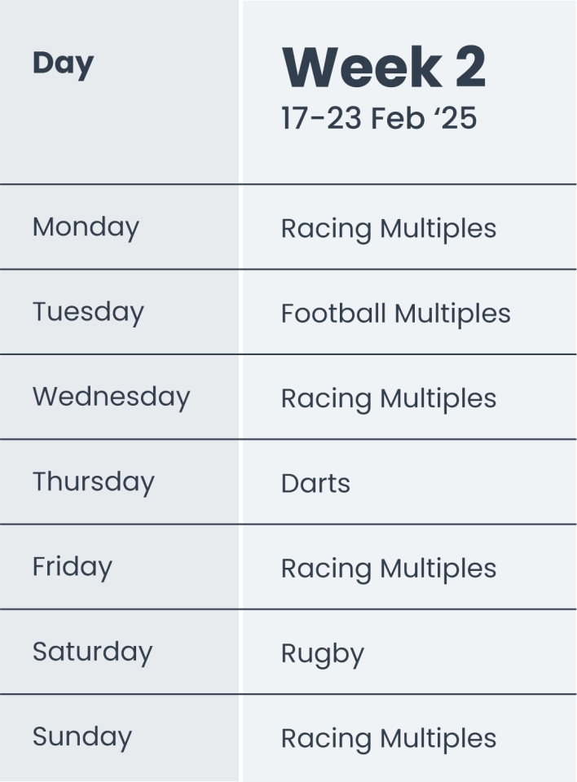Click the Thursday day label
This screenshot has width=577, height=782.
[93, 481]
